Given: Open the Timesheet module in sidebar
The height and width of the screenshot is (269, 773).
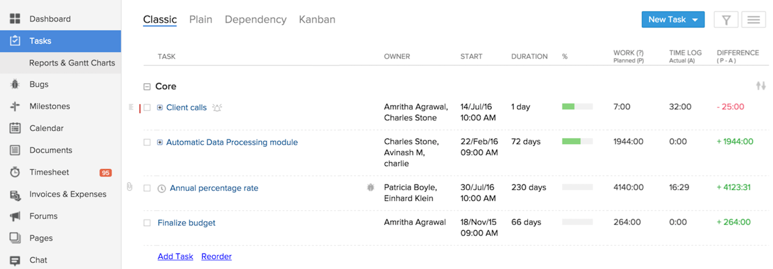Looking at the screenshot, I should (x=49, y=172).
